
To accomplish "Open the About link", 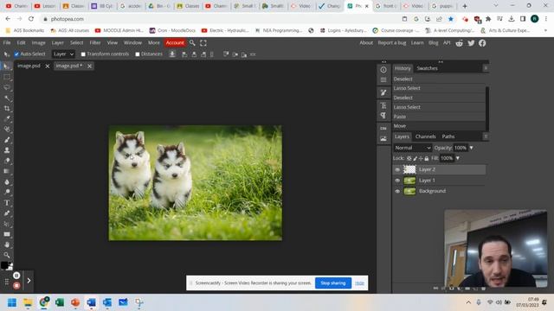I will tap(366, 42).
